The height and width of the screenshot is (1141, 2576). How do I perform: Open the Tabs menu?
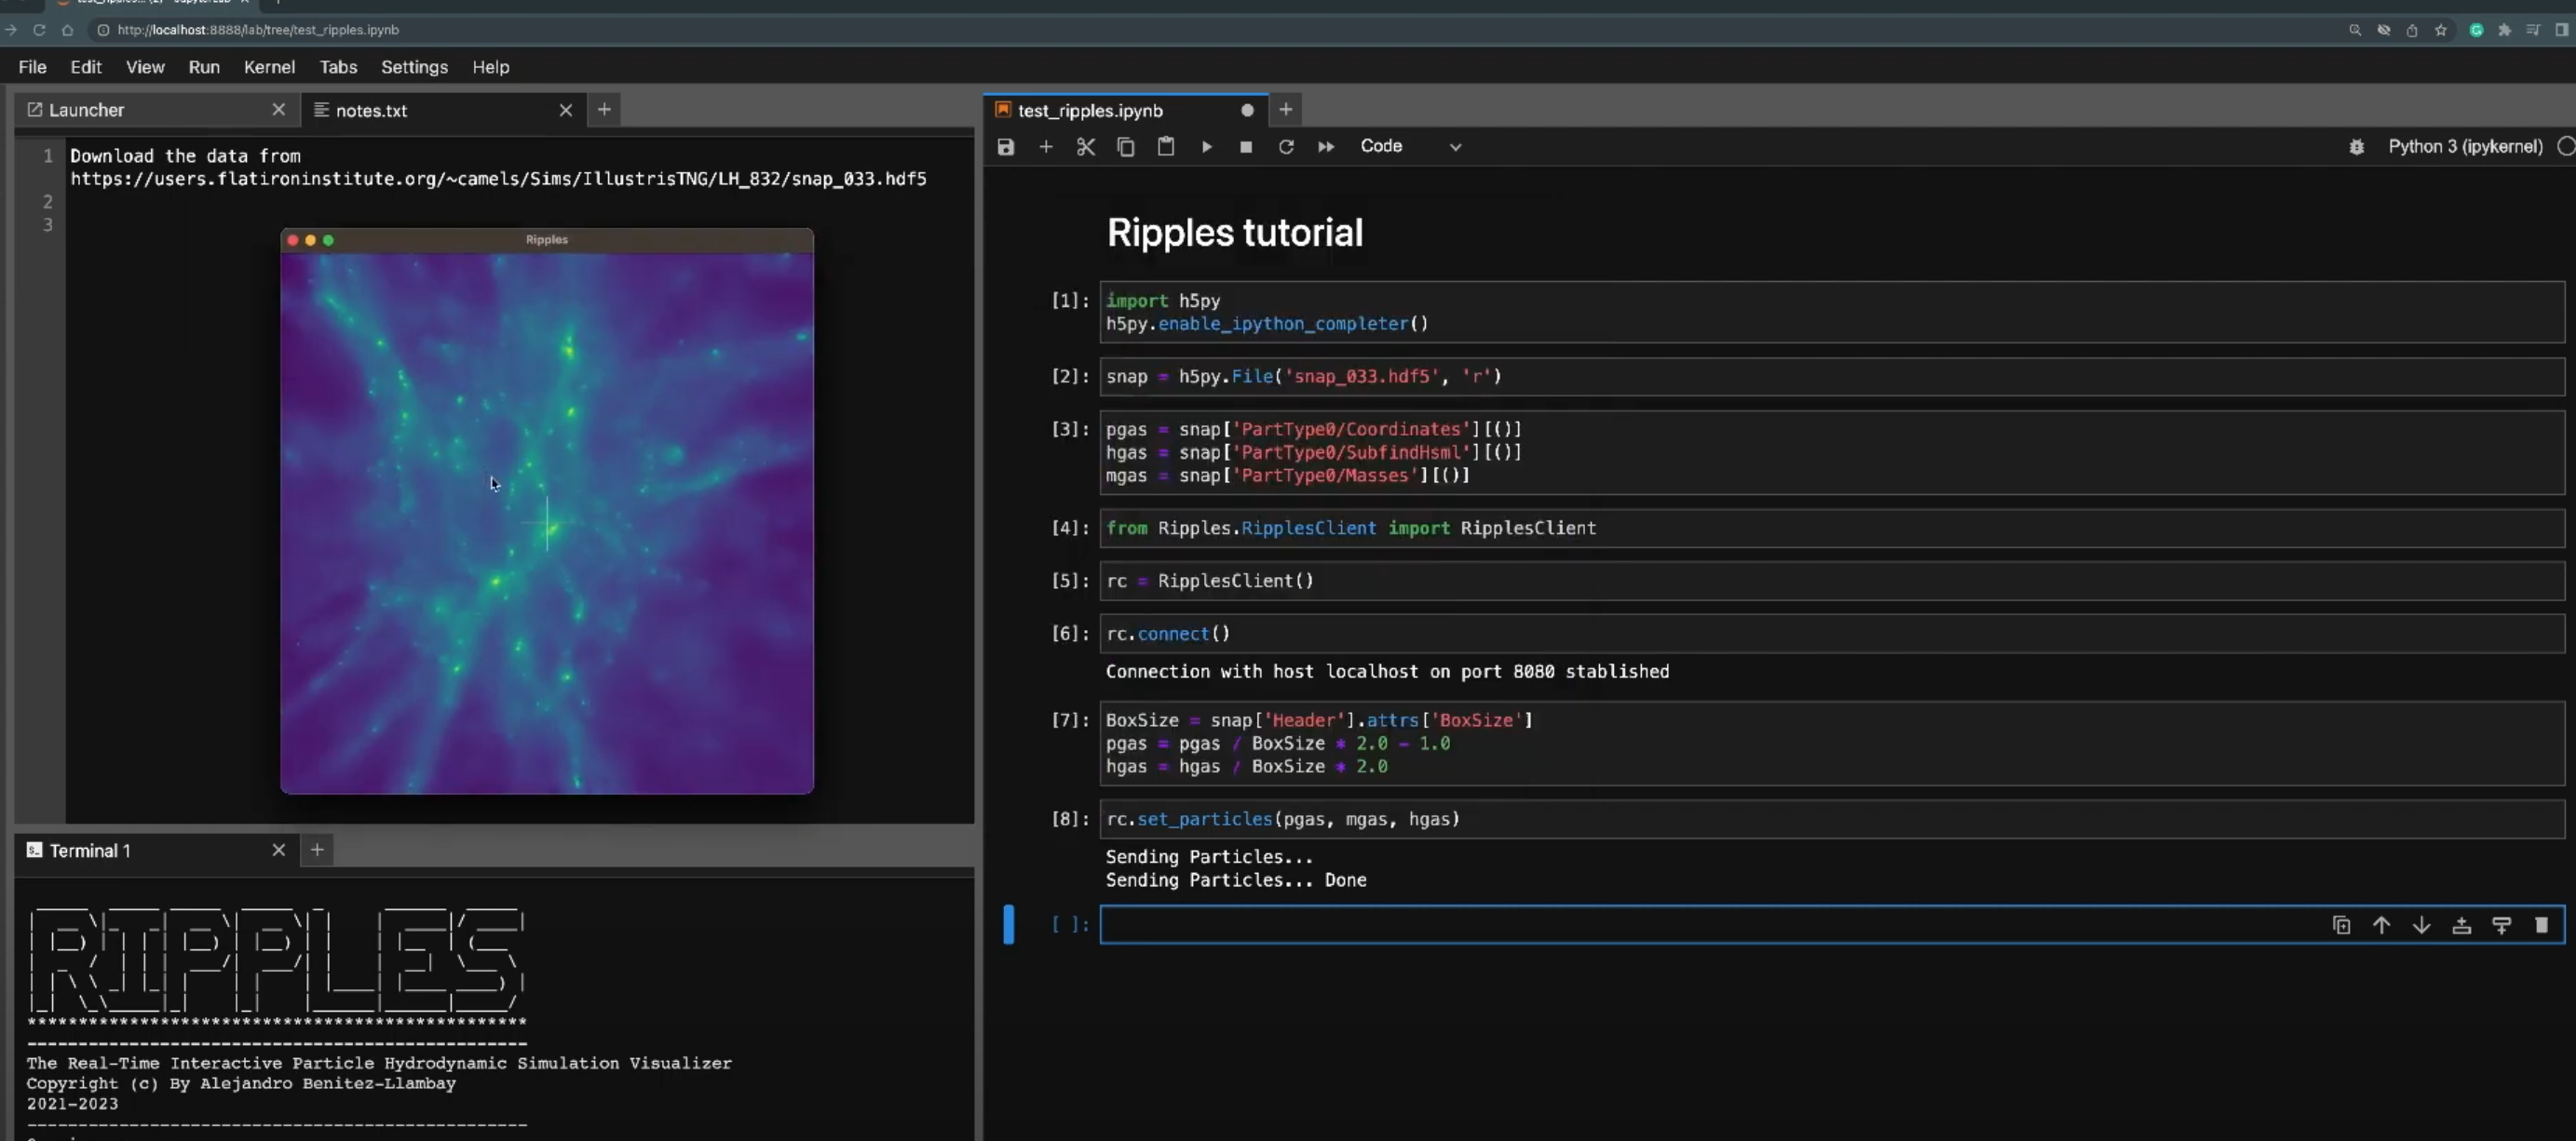tap(338, 67)
